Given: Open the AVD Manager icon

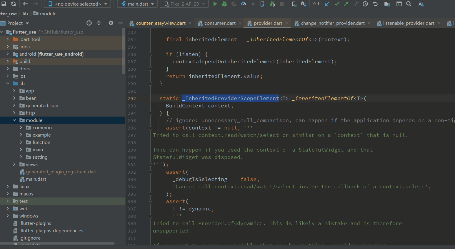Looking at the screenshot, I should [294, 4].
